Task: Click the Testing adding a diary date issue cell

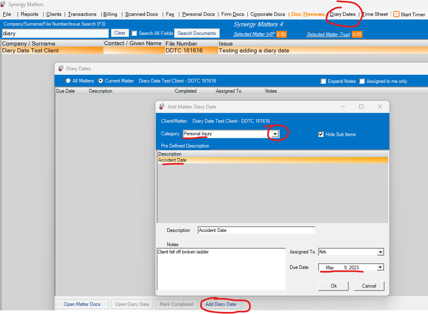Action: click(x=323, y=51)
